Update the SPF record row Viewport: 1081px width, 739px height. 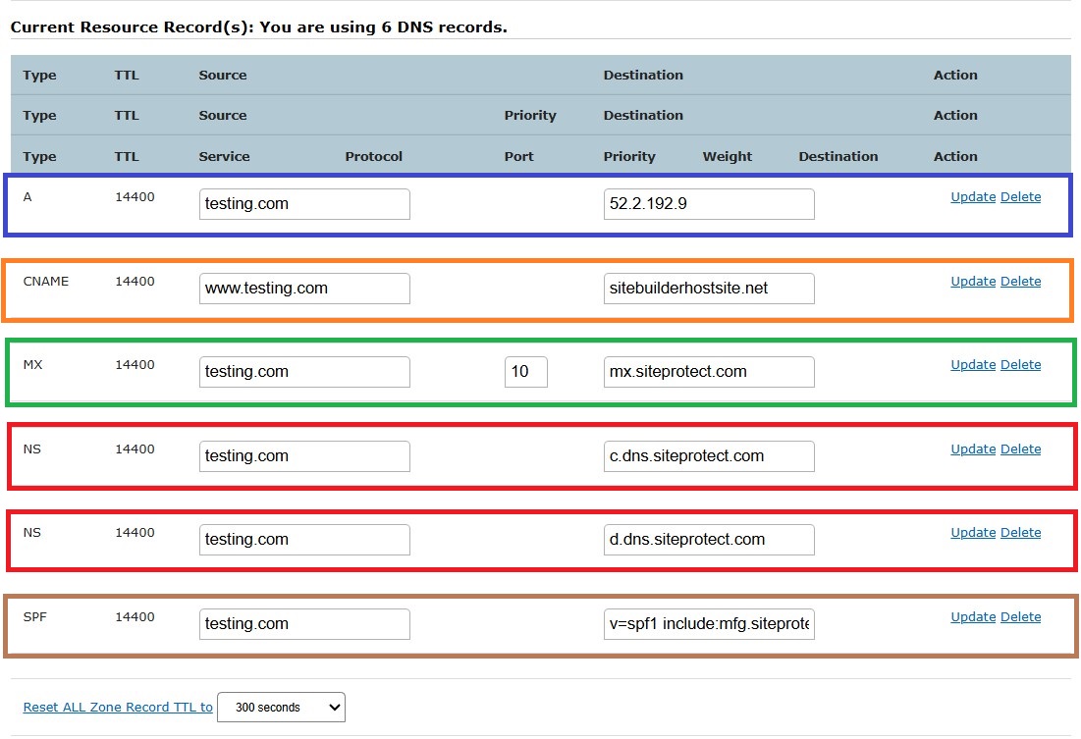pos(973,617)
